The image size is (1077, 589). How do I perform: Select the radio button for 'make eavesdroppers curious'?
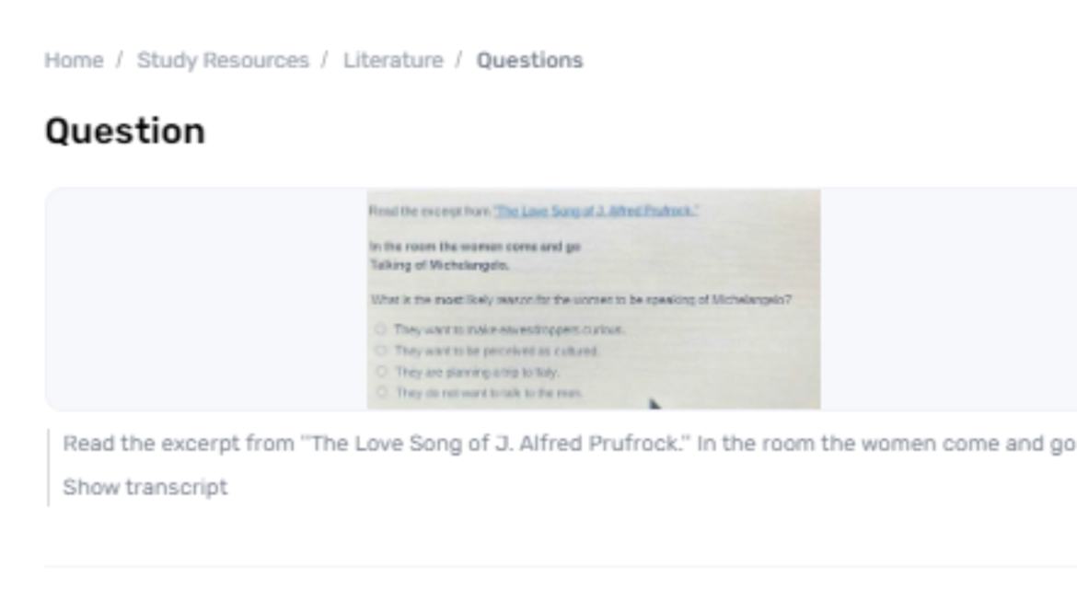381,329
